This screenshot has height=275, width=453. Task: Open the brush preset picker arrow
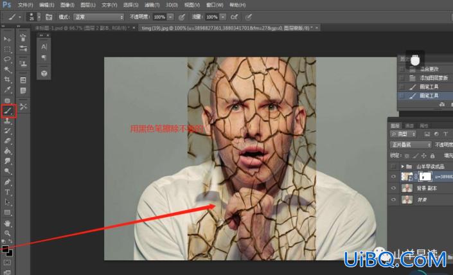(39, 17)
